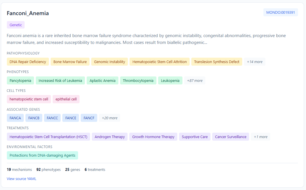Click the View source YAML link
The height and width of the screenshot is (190, 306).
[21, 179]
